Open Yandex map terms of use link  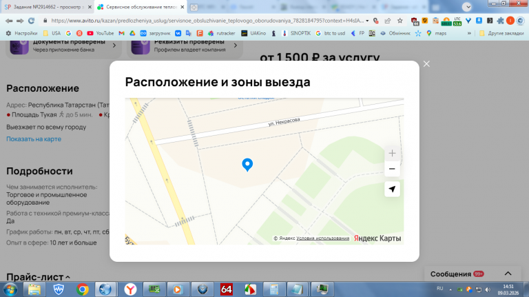pos(322,238)
